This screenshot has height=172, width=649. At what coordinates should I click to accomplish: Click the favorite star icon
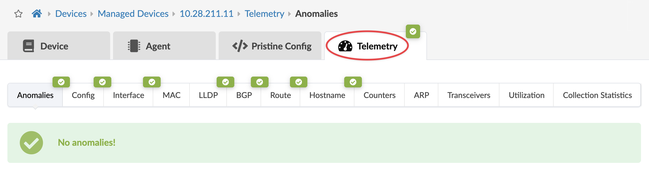(18, 14)
